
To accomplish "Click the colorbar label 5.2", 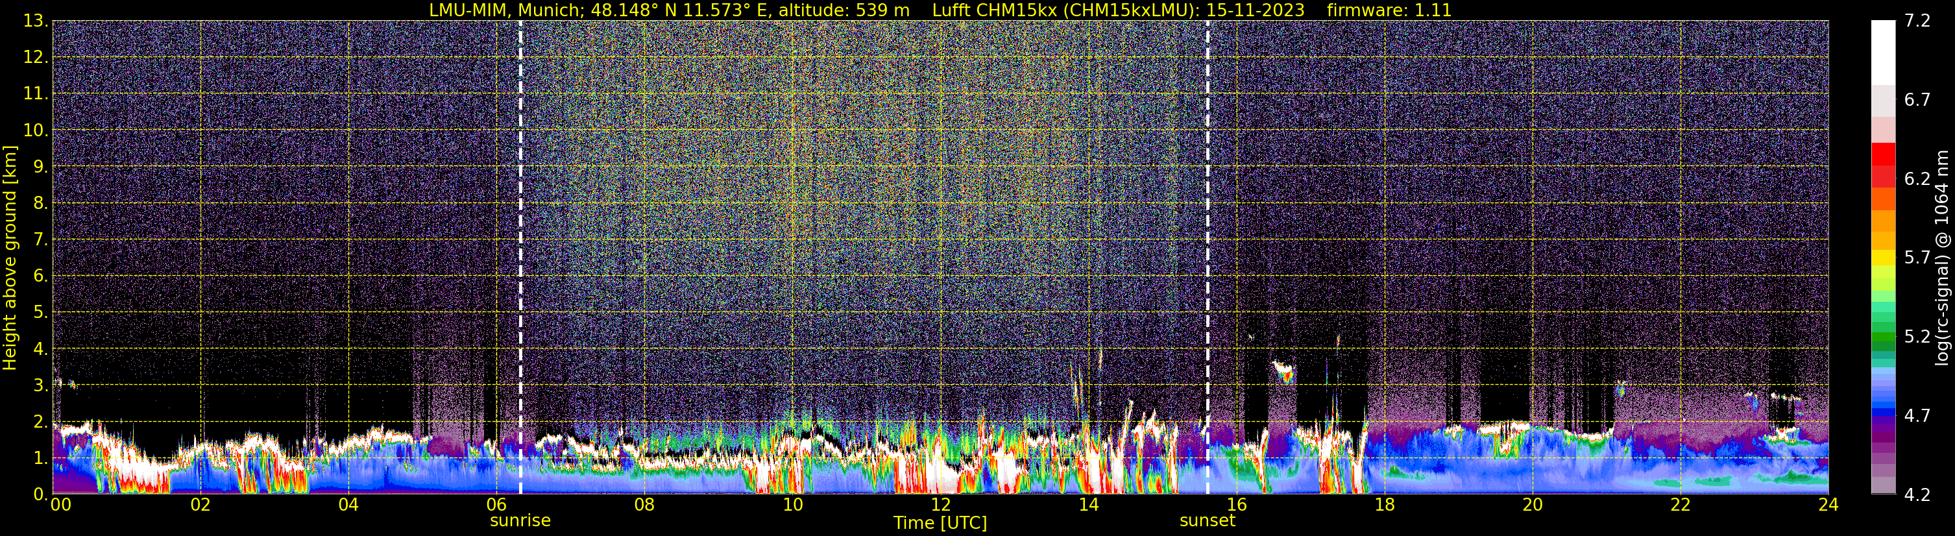I will coord(1917,336).
